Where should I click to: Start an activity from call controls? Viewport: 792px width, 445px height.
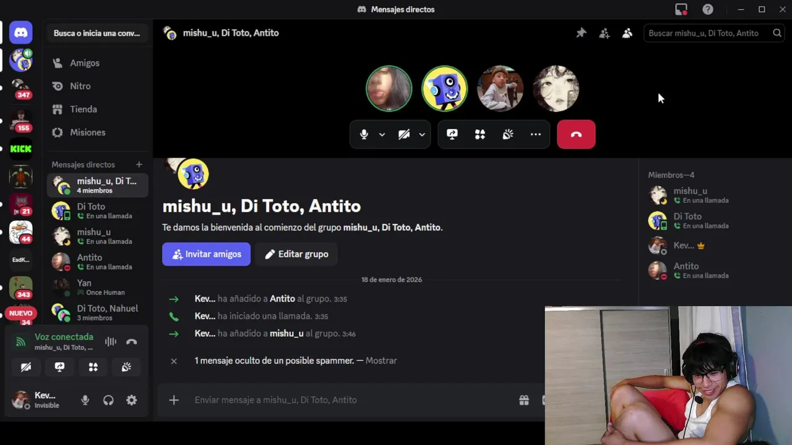tap(480, 134)
